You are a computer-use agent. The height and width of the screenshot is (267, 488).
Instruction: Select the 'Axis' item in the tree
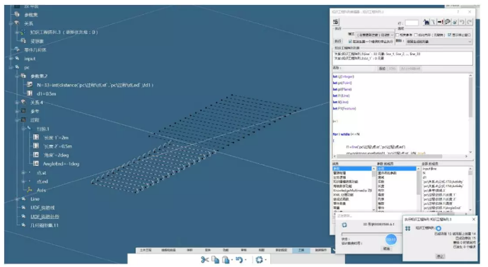coord(41,190)
